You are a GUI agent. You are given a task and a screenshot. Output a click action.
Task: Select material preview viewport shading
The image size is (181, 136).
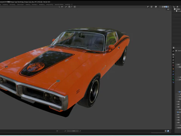point(166,7)
